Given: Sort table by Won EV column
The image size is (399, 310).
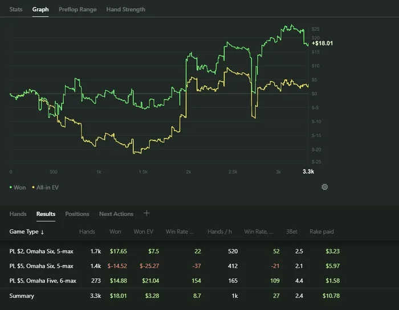Looking at the screenshot, I should 143,231.
